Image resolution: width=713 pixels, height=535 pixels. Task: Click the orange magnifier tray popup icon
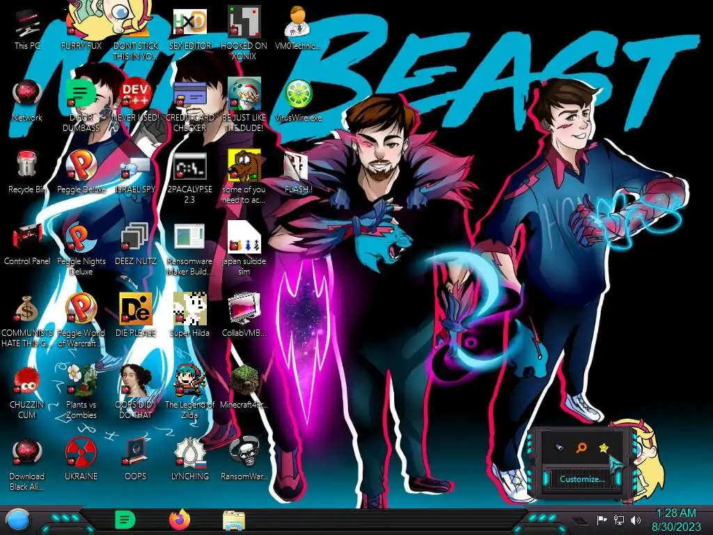pyautogui.click(x=581, y=448)
